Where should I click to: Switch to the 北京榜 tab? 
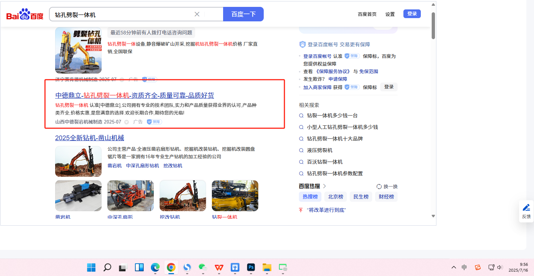tap(336, 197)
